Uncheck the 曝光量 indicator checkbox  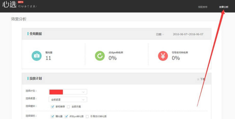[x=52, y=116]
